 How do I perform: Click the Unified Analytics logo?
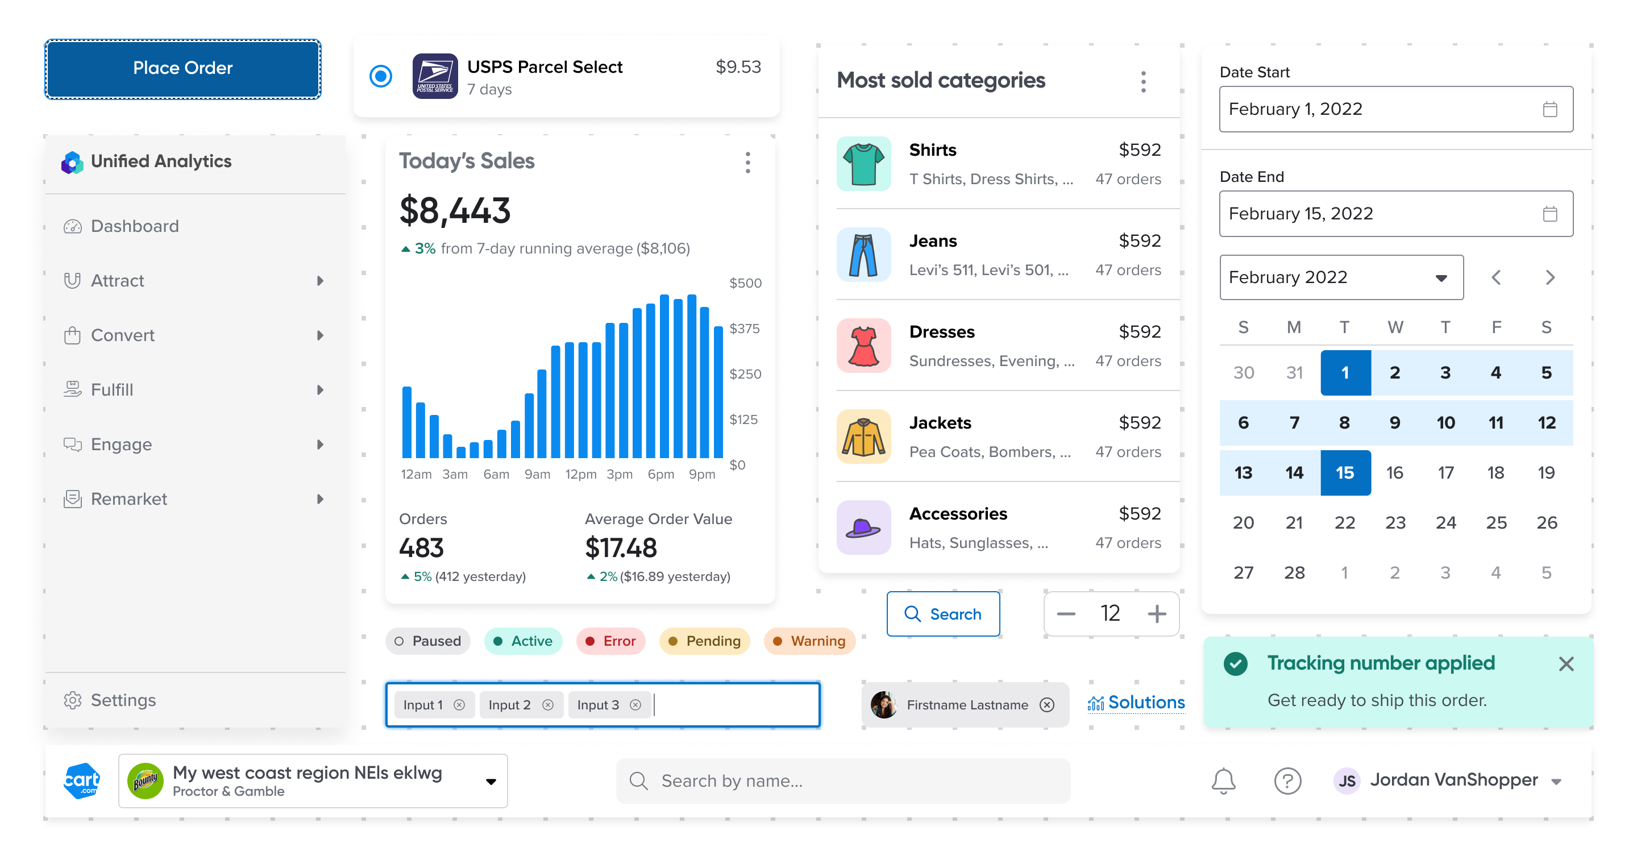[x=72, y=162]
